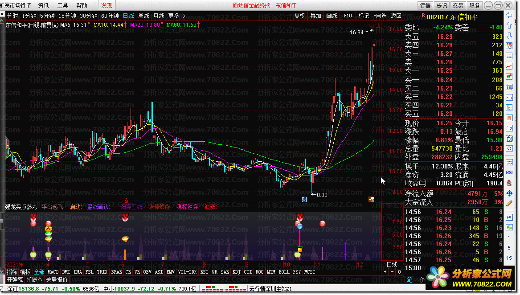Image resolution: width=520 pixels, height=295 pixels.
Task: Click the red S icon in sidebar
Action: 509,183
